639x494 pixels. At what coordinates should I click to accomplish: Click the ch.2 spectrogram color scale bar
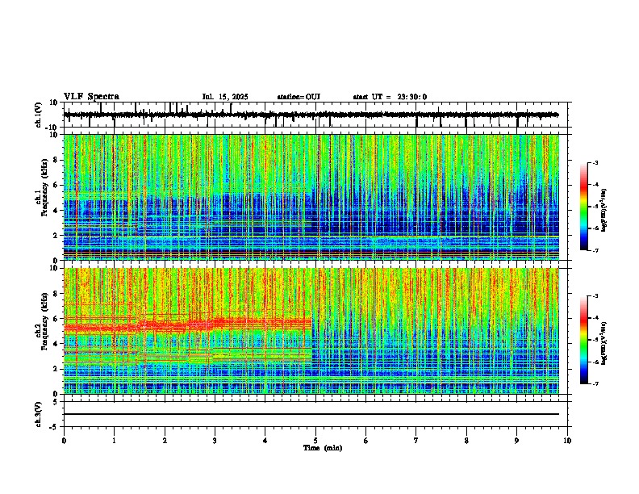[x=584, y=340]
